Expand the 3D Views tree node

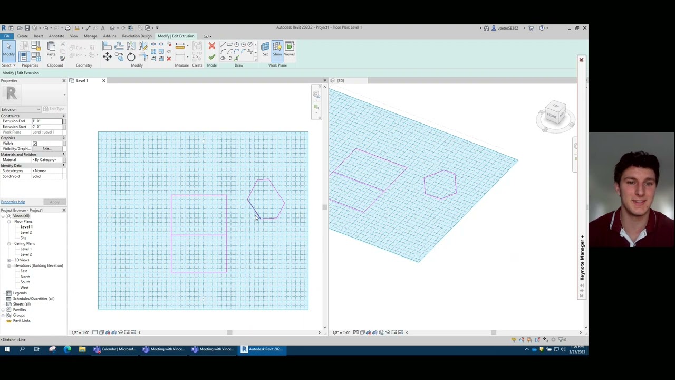coord(9,260)
